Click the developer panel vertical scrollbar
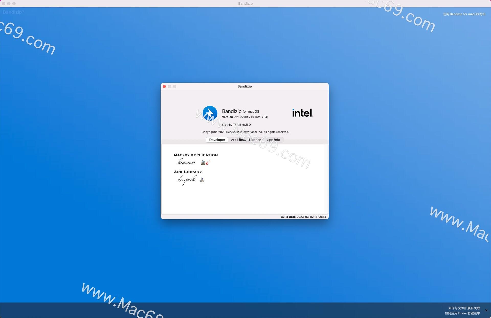 coord(326,179)
